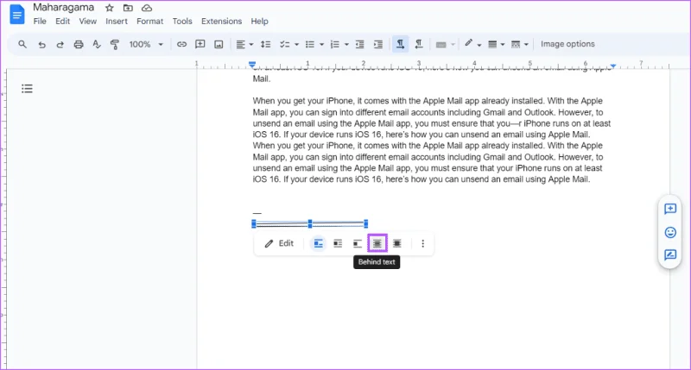Click the search menus magnifier icon
Viewport: 691px width, 370px height.
tap(22, 45)
